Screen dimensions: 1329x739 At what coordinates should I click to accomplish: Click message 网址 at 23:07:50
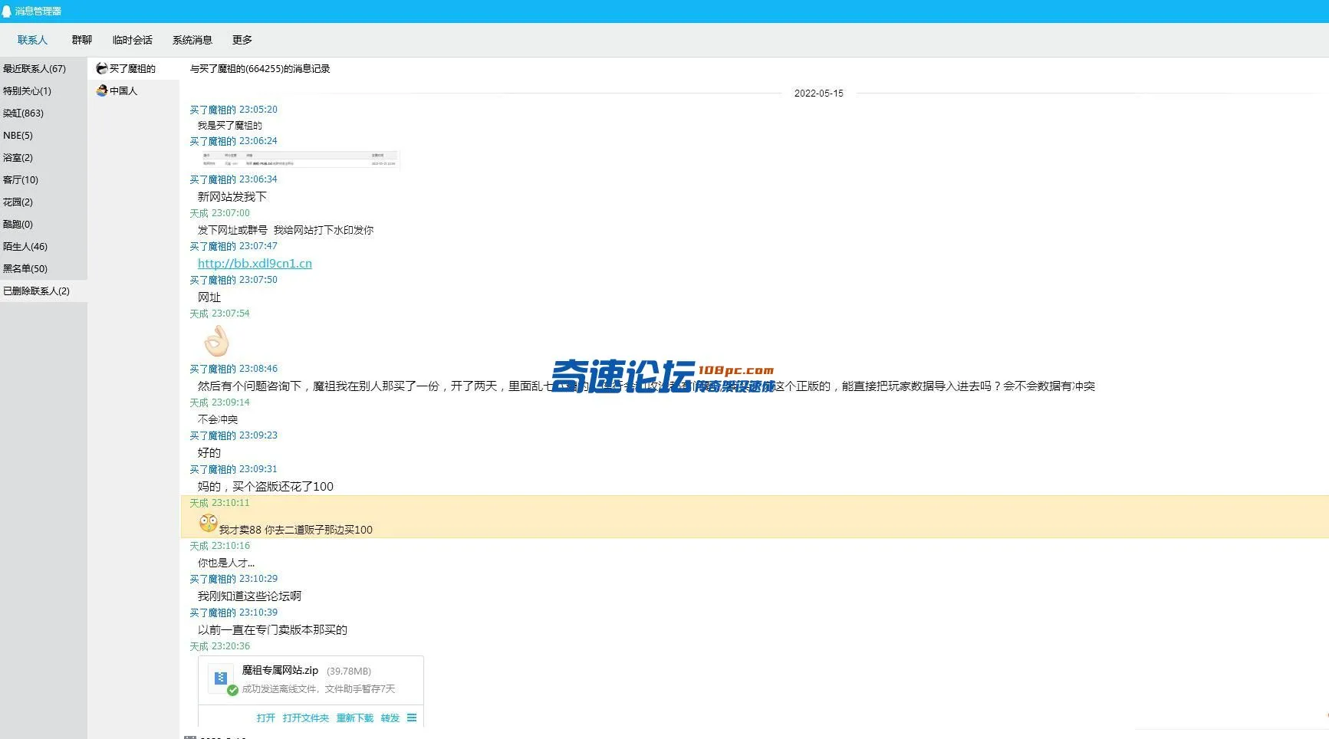click(x=209, y=297)
